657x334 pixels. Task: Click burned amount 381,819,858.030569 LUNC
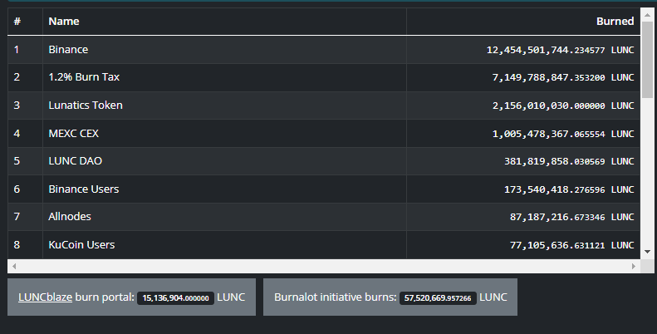click(569, 161)
